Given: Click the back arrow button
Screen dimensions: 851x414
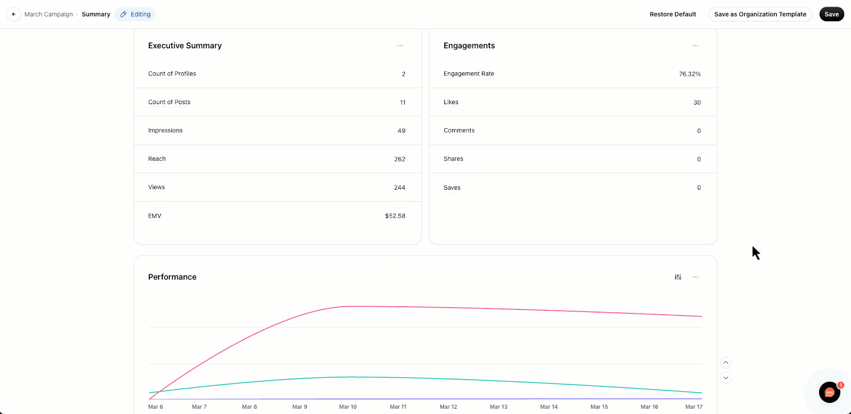Looking at the screenshot, I should coord(14,14).
